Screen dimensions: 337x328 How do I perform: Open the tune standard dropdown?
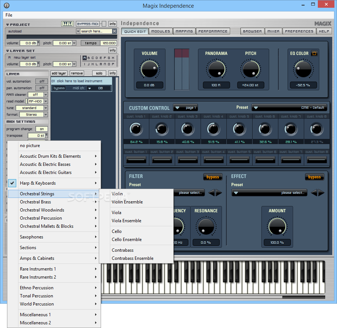click(46, 108)
